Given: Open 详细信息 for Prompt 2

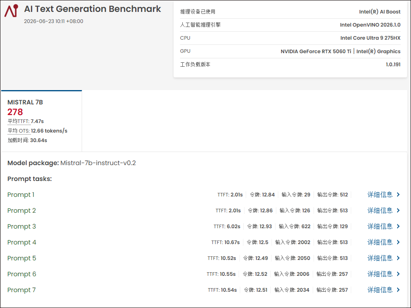Looking at the screenshot, I should coord(380,210).
